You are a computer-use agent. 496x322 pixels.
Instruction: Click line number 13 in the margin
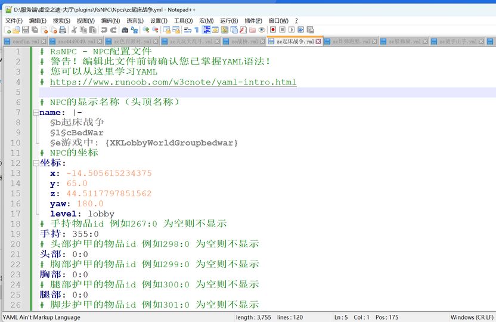coord(15,174)
